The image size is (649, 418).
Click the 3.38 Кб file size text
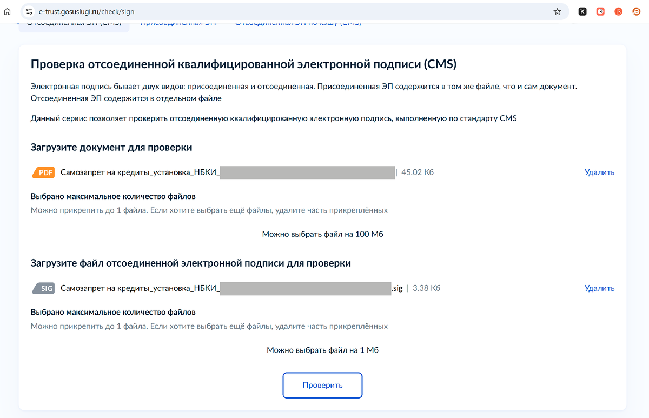(426, 288)
